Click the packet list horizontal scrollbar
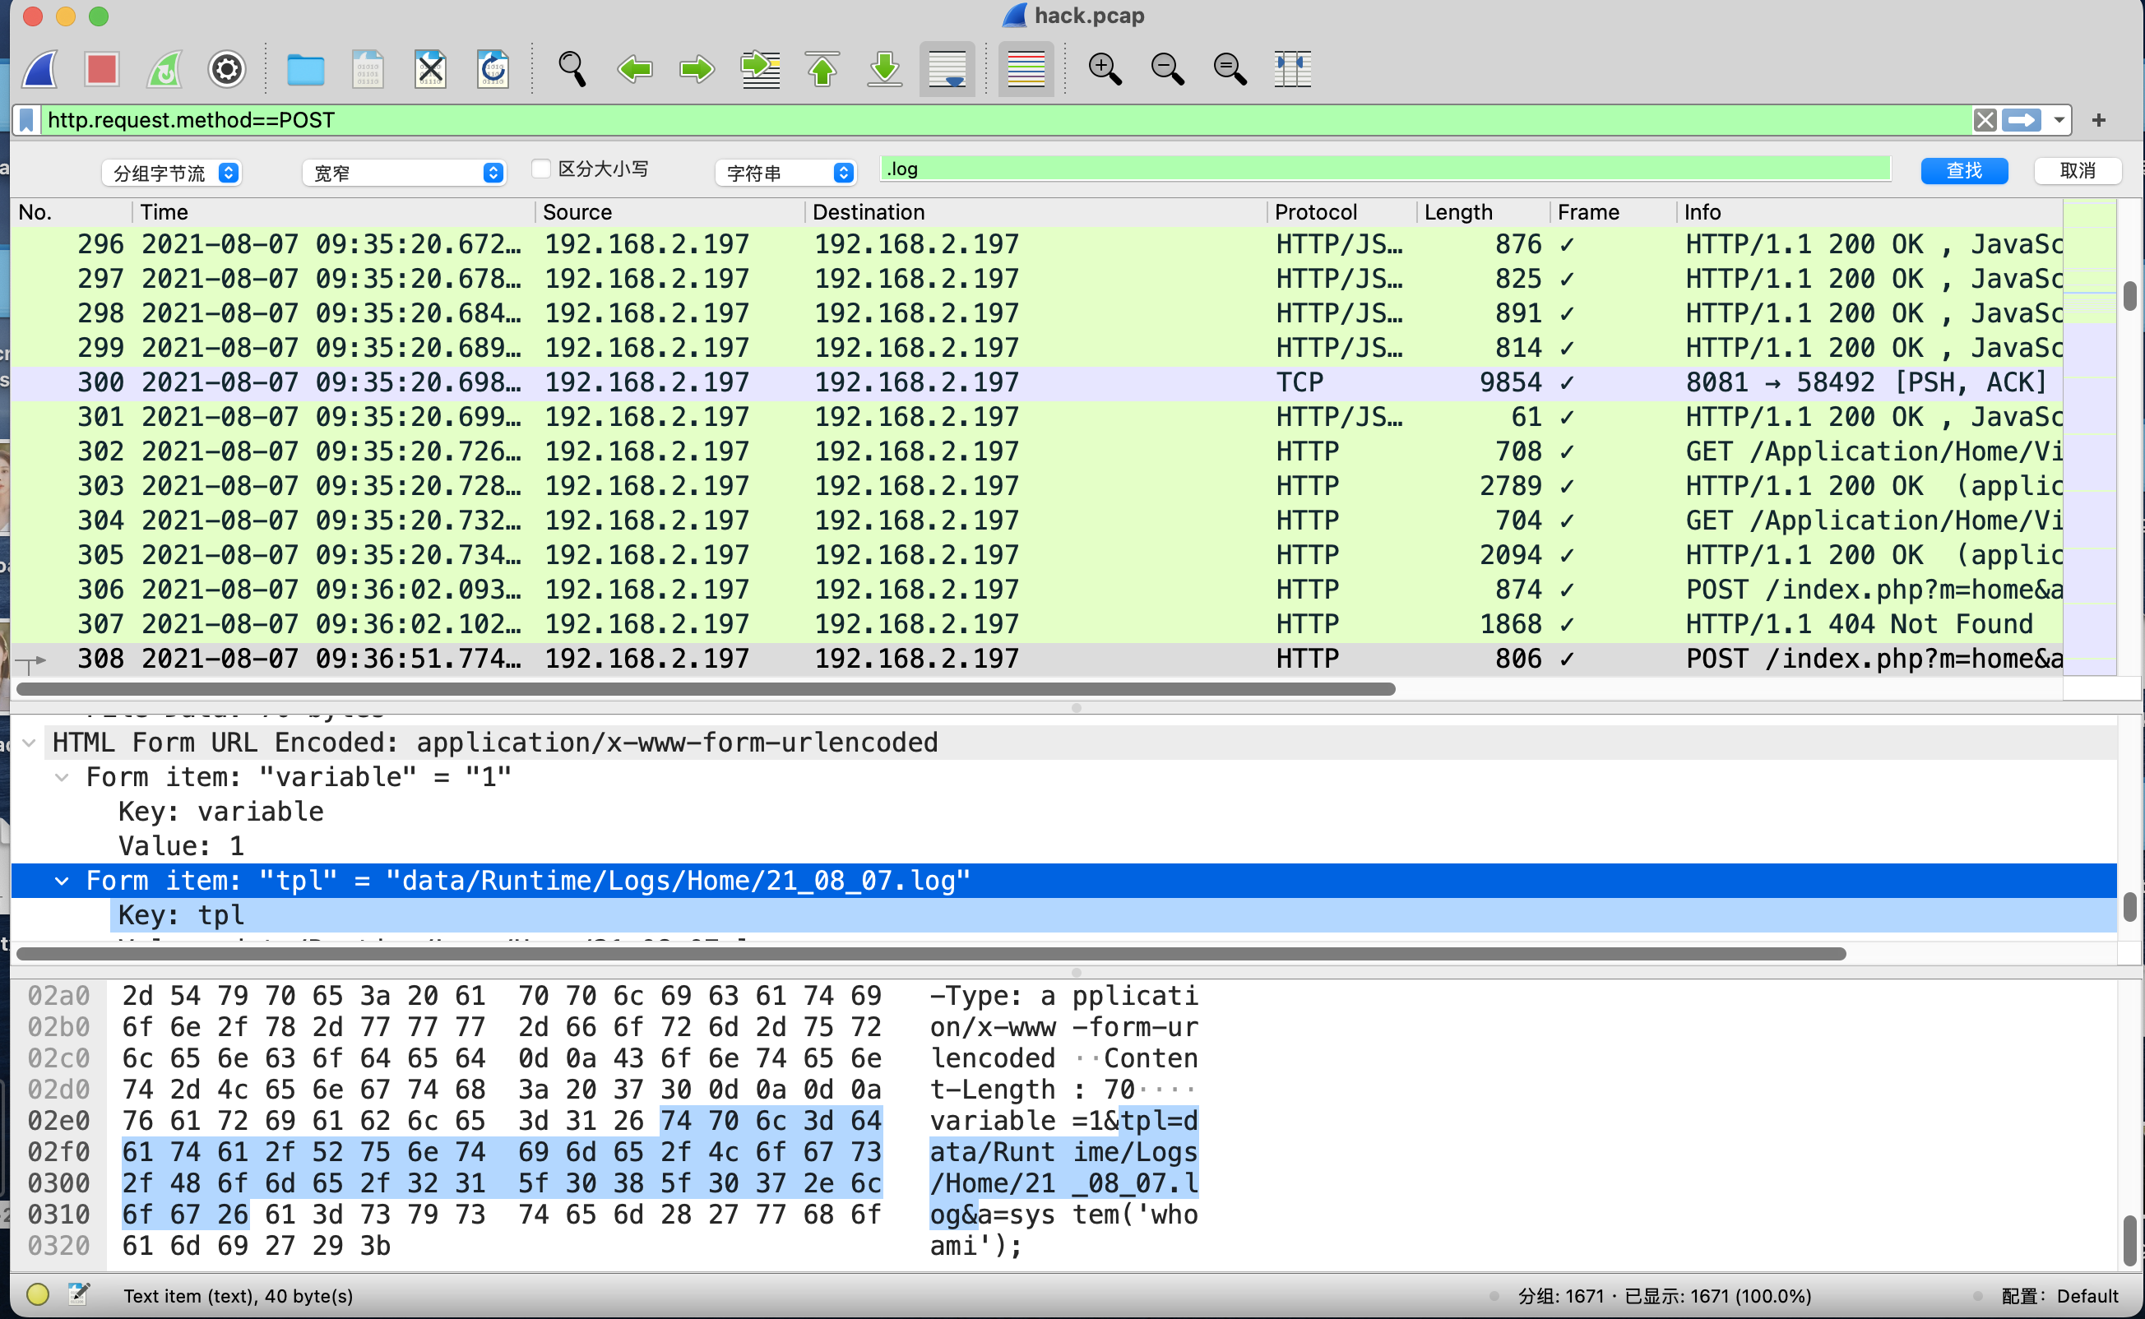The height and width of the screenshot is (1319, 2145). [x=706, y=689]
